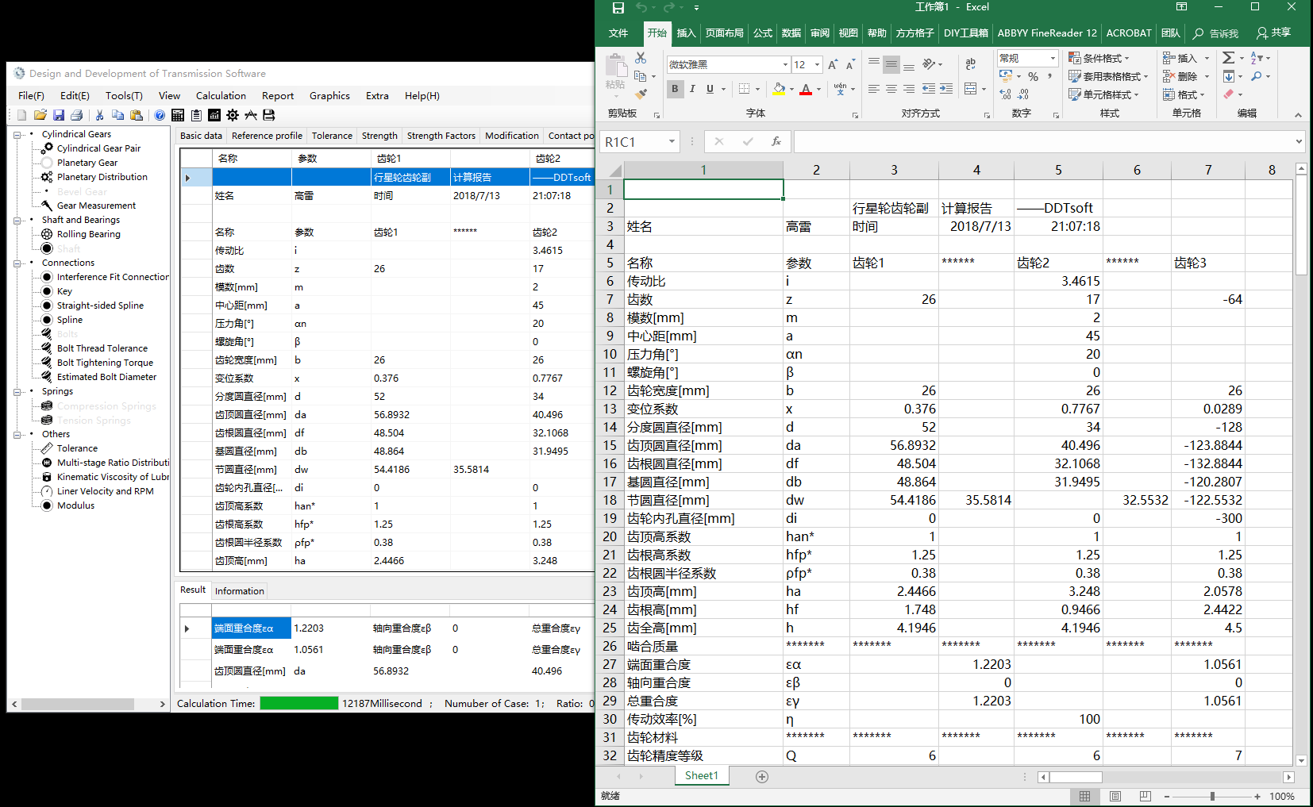Open the font name dropdown 微软雅黑
Viewport: 1313px width, 807px height.
(x=785, y=65)
